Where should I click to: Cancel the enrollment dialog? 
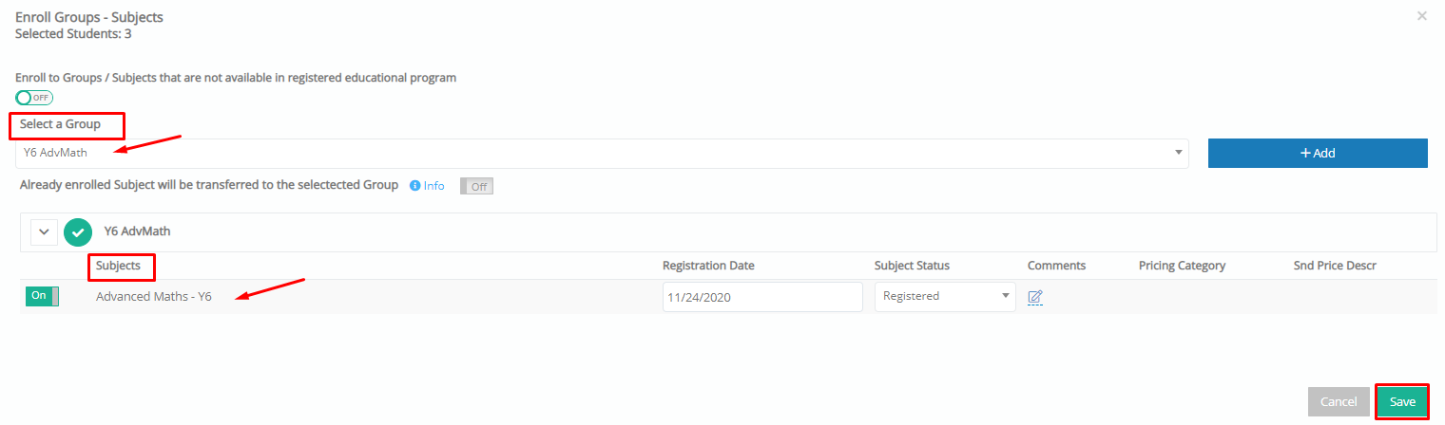tap(1338, 402)
